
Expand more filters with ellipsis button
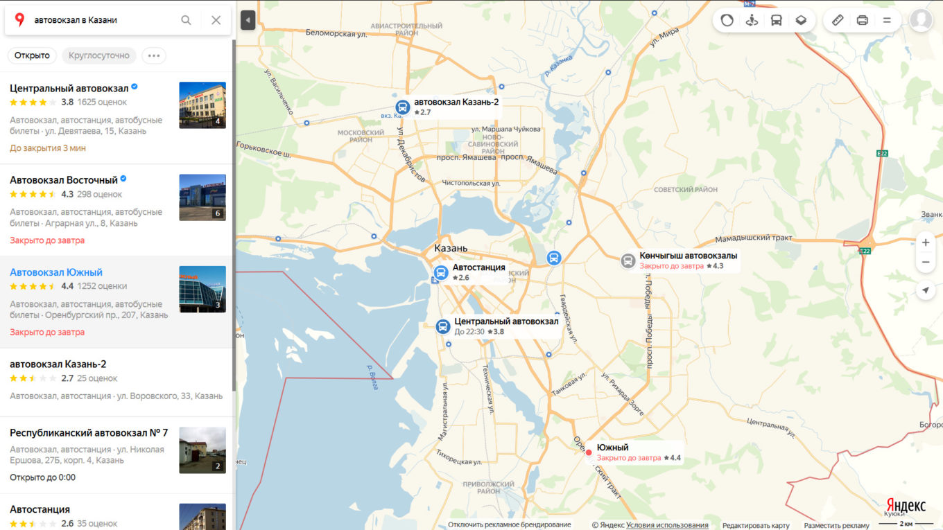coord(154,55)
